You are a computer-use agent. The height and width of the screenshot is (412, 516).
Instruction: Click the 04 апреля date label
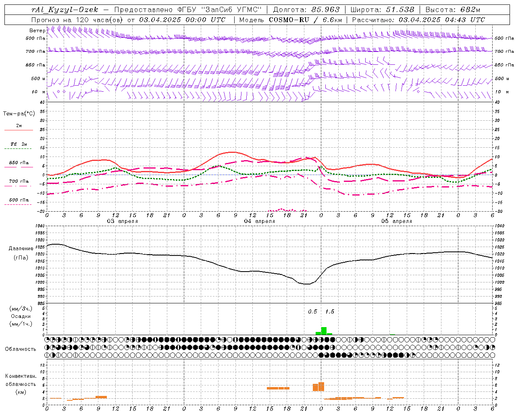[x=259, y=221]
